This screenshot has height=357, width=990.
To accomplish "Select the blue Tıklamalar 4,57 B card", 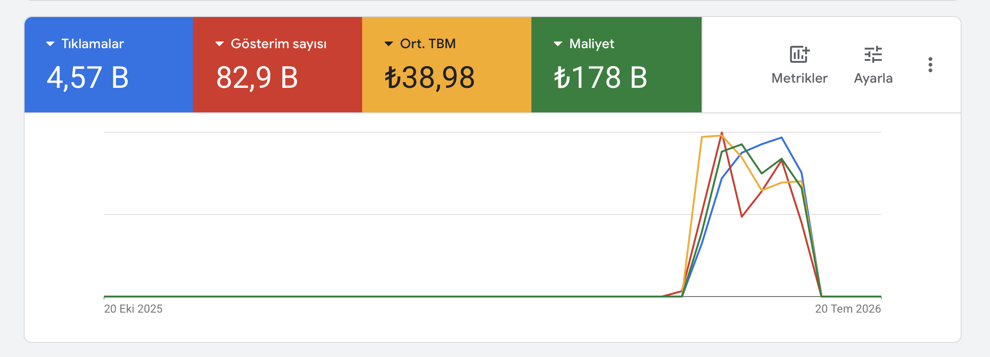I will [109, 65].
